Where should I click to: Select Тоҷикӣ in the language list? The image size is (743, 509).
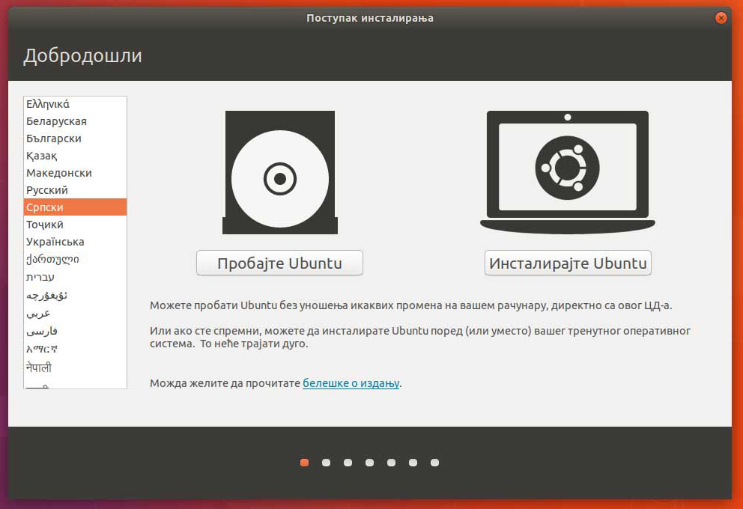tap(76, 224)
